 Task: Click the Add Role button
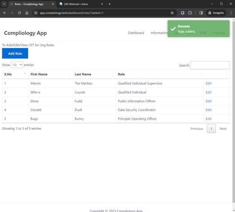(15, 53)
